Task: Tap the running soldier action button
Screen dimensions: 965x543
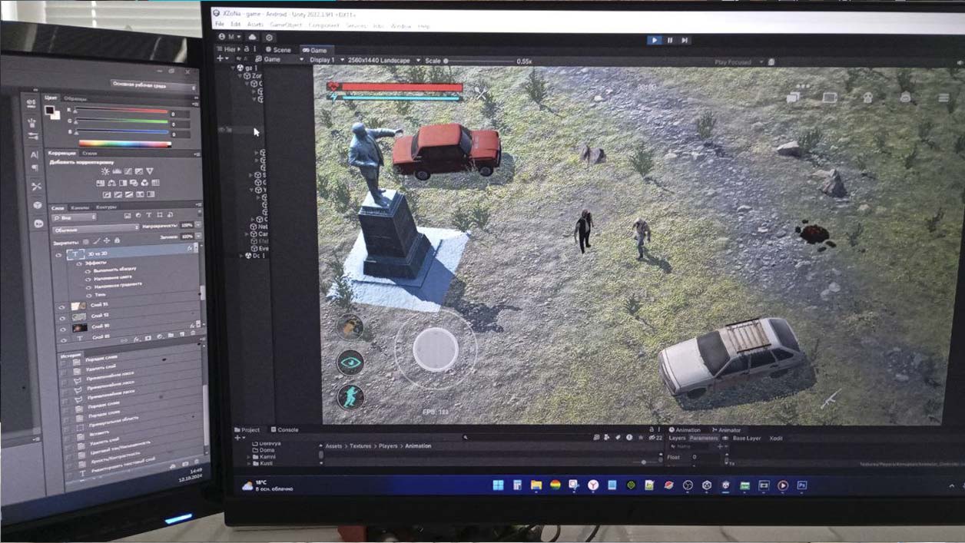Action: click(x=350, y=396)
